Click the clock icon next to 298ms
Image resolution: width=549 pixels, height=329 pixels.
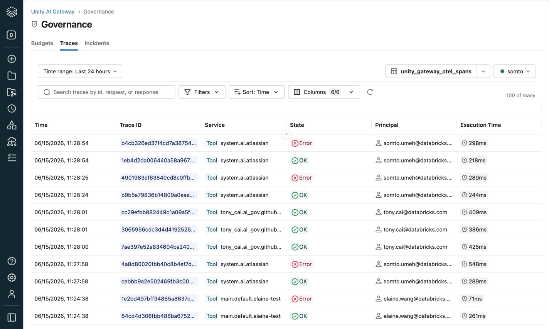(465, 143)
